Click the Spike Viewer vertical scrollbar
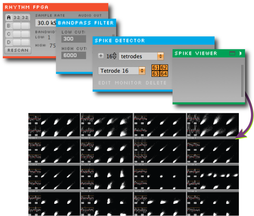The width and height of the screenshot is (254, 216). pos(242,80)
